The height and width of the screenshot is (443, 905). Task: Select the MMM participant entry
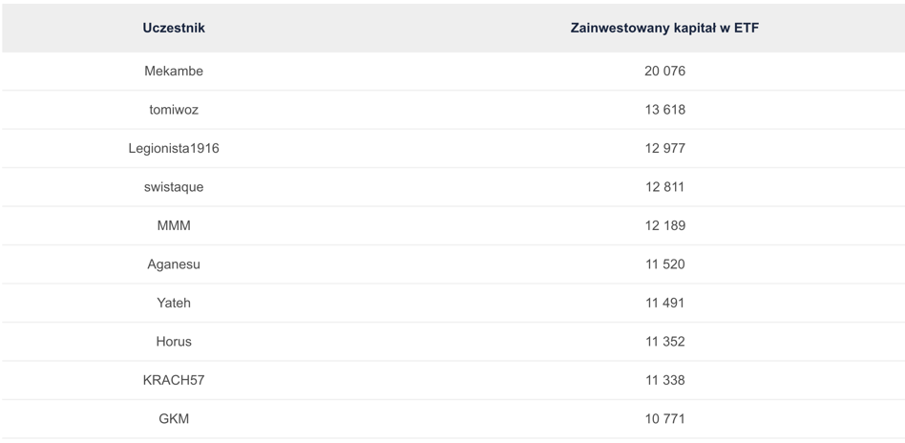(174, 225)
